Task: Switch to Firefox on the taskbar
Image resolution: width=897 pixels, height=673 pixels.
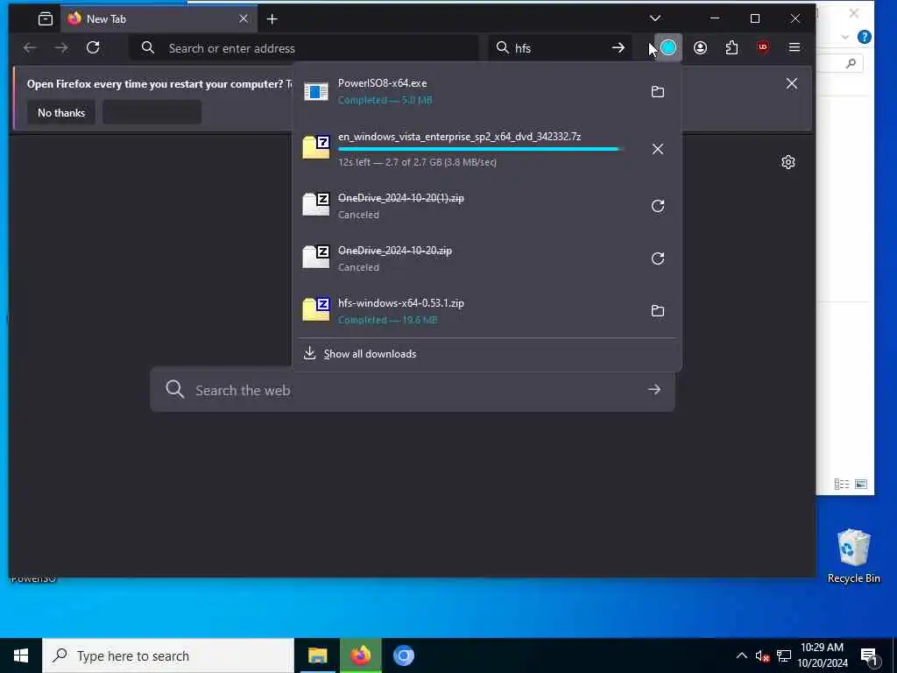Action: click(360, 655)
